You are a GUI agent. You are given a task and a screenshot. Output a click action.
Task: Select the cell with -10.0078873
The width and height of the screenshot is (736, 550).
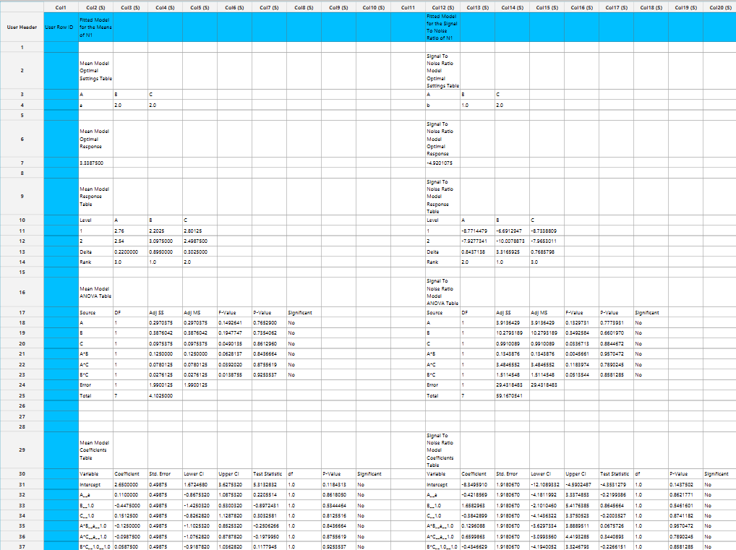[x=512, y=241]
